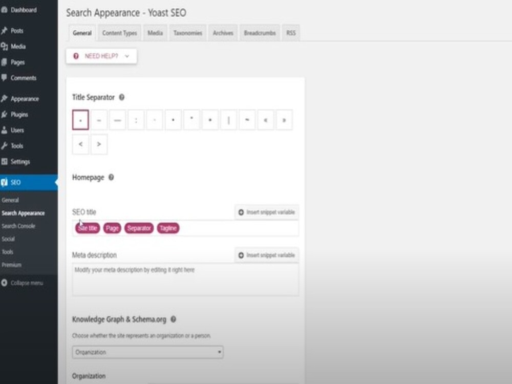
Task: Open WordPress Settings from the sidebar
Action: 19,161
